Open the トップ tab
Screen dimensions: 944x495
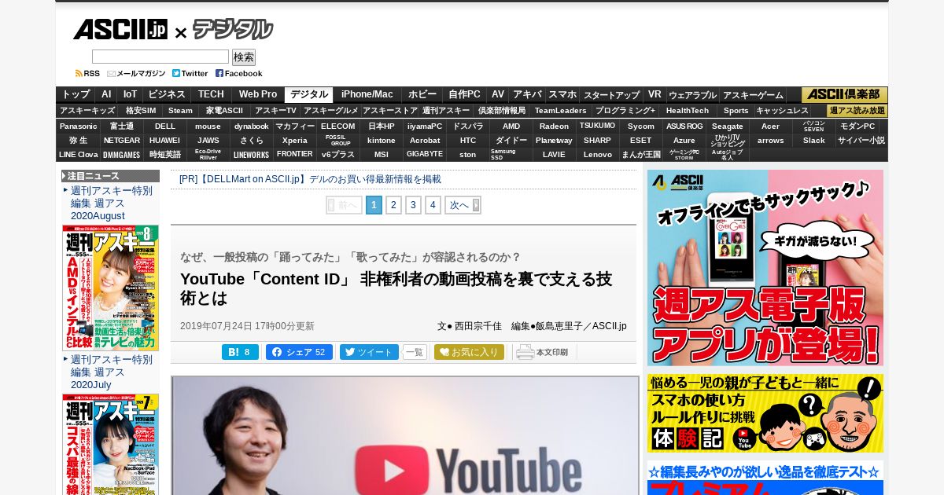tap(76, 94)
